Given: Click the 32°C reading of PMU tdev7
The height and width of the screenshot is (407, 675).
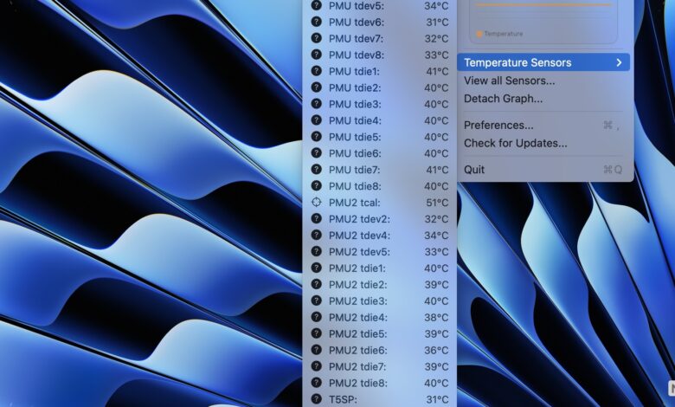Looking at the screenshot, I should [436, 38].
